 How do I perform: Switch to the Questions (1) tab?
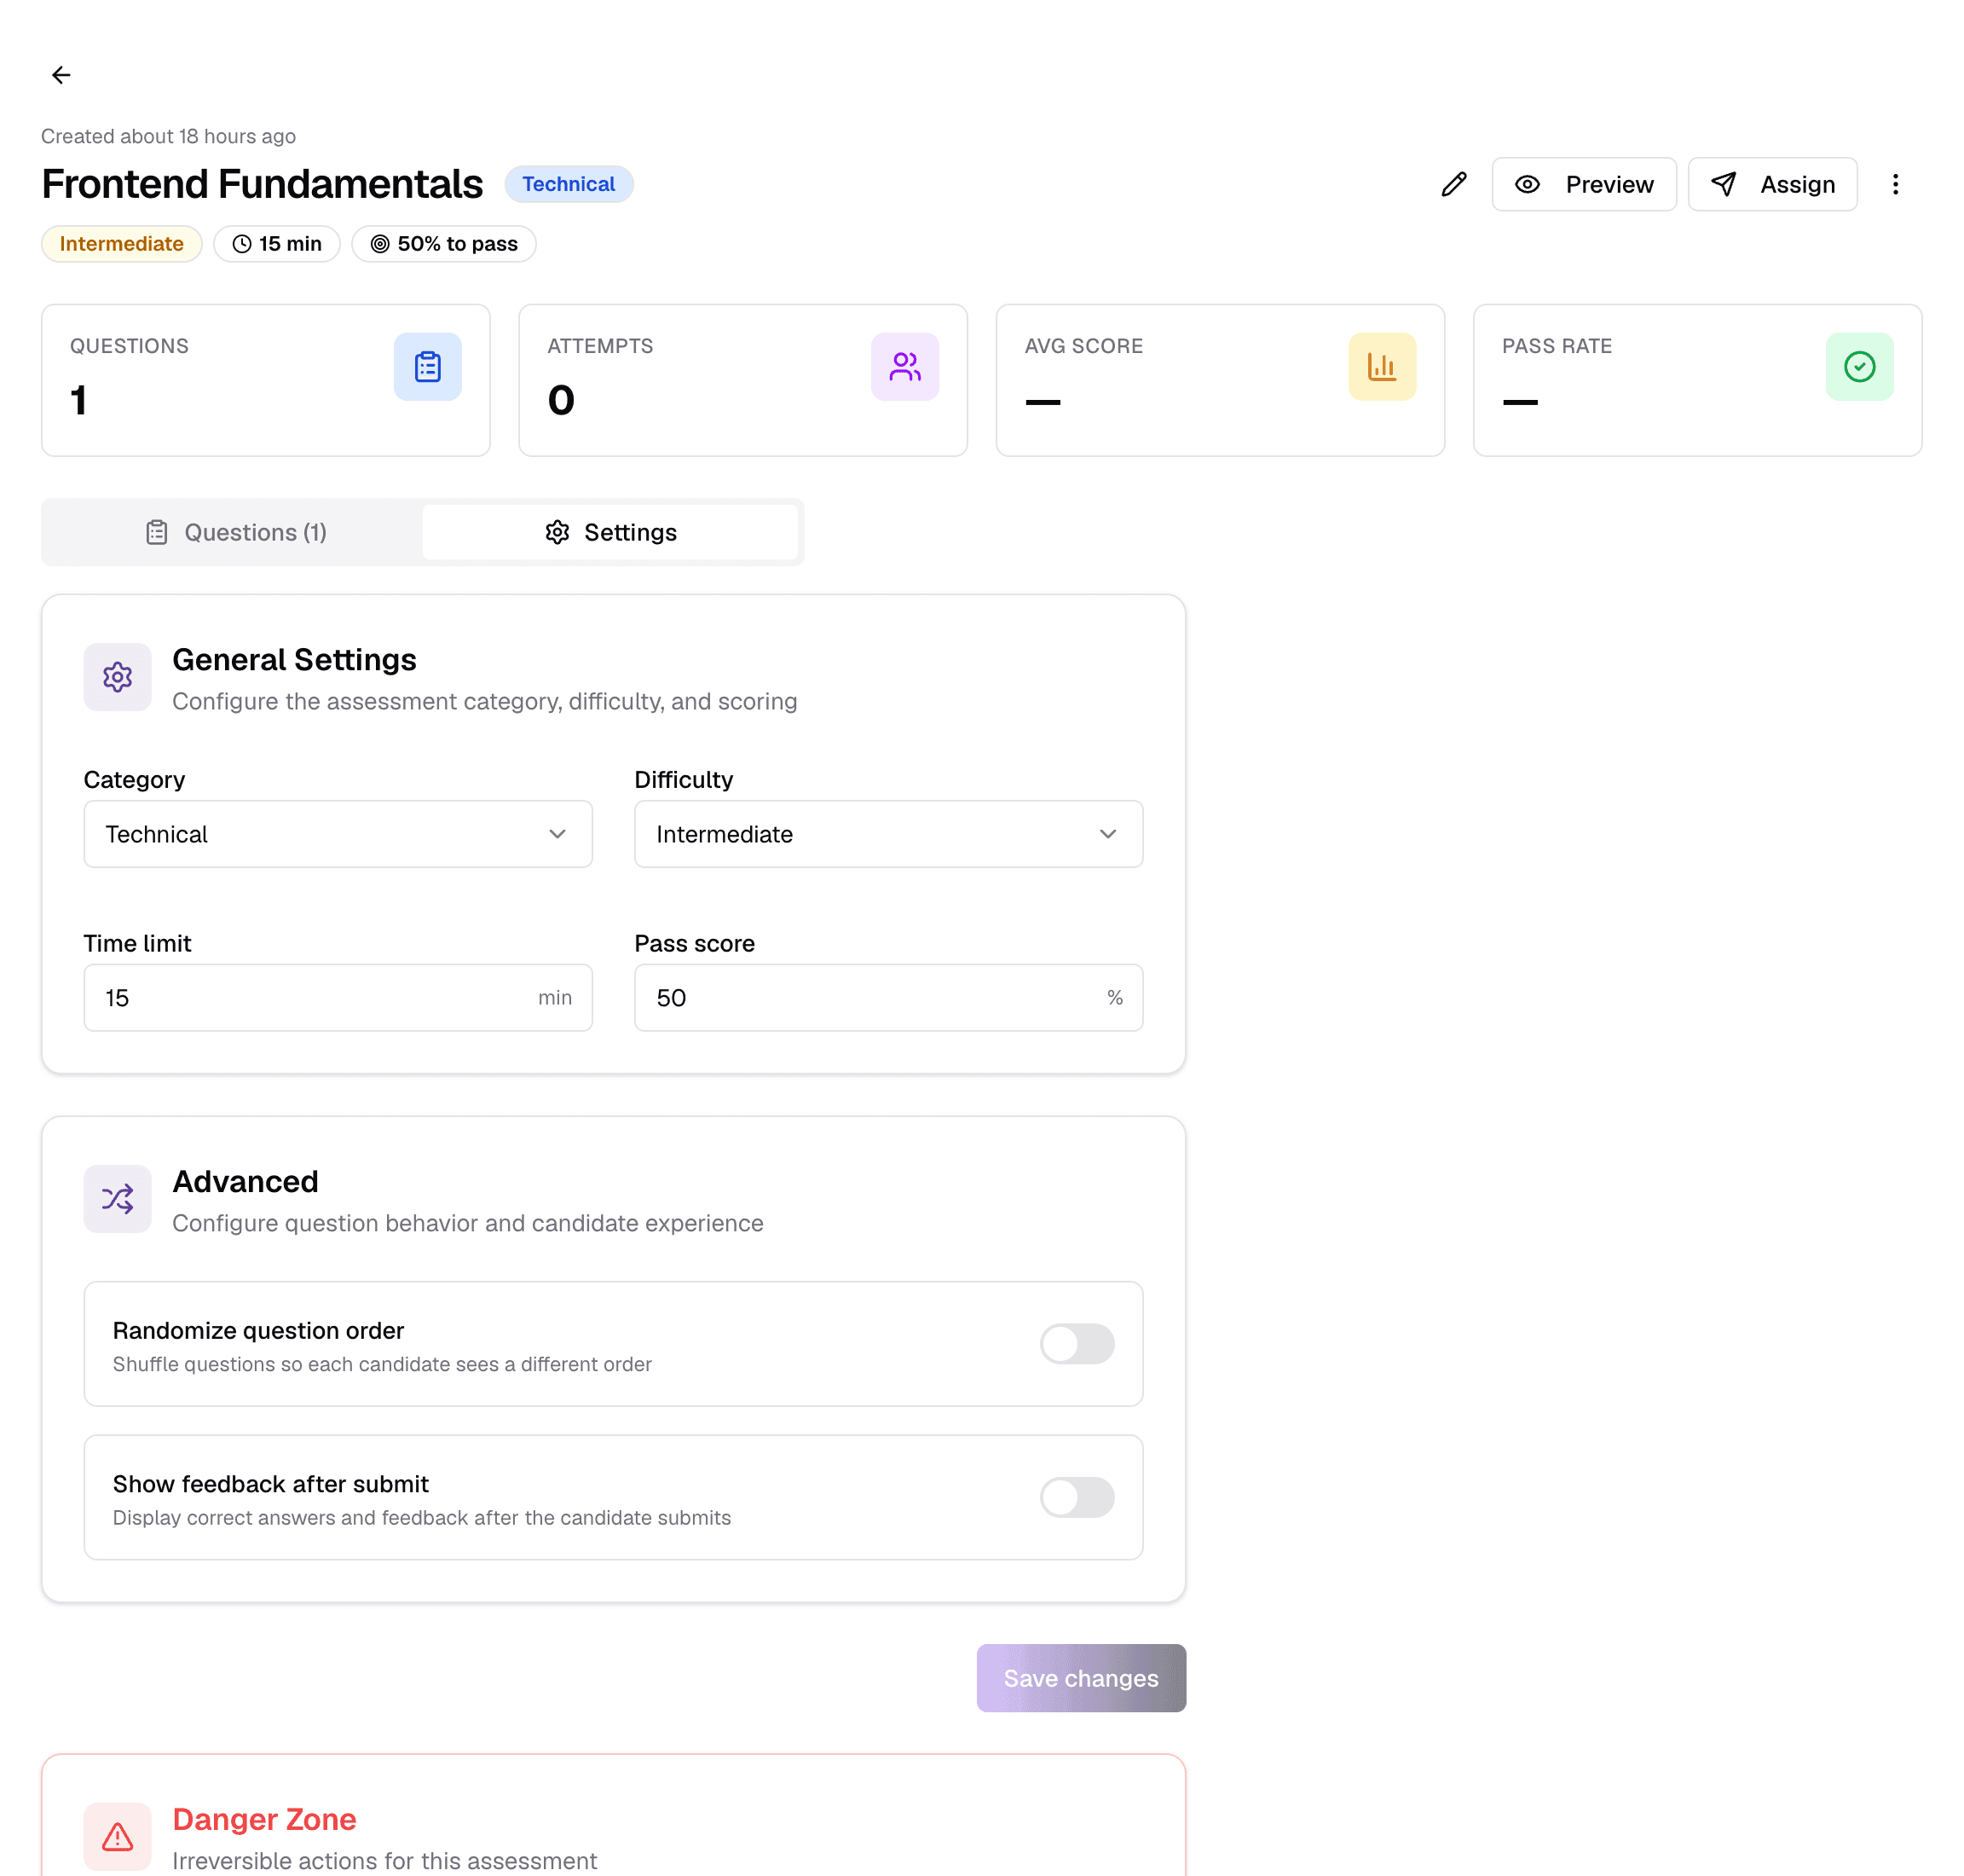point(236,532)
